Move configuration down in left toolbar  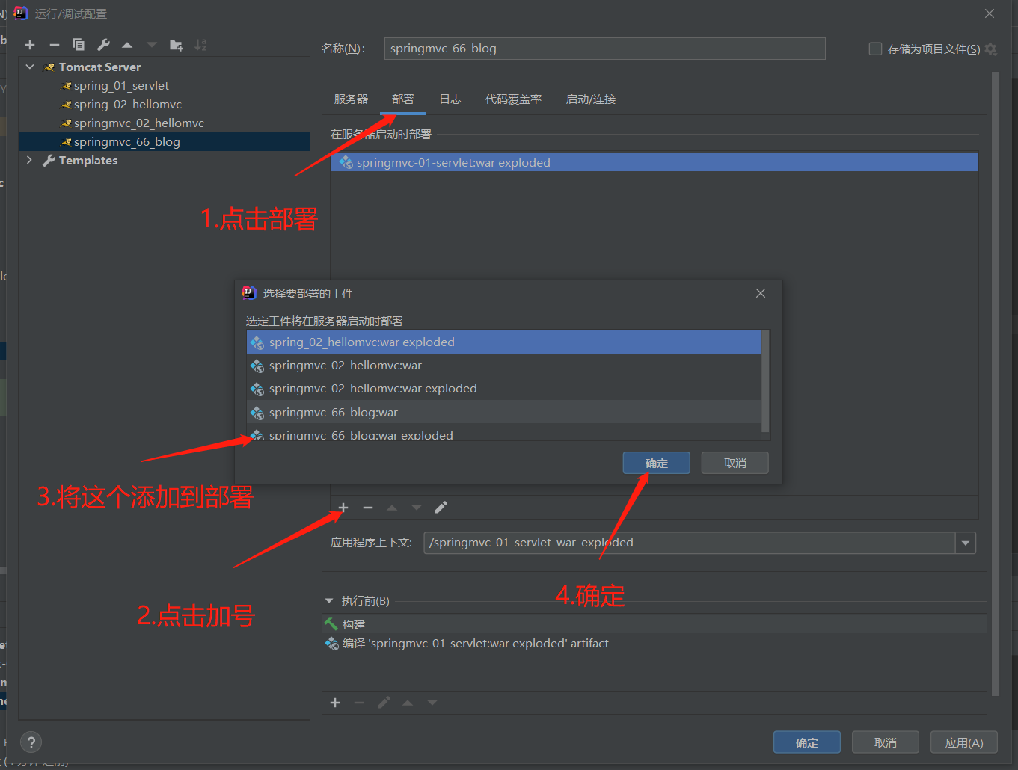click(x=152, y=45)
